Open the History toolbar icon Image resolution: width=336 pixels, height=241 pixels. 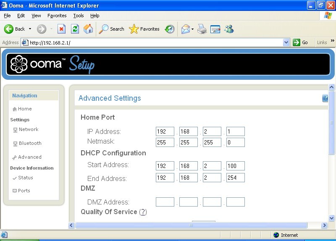pos(170,29)
